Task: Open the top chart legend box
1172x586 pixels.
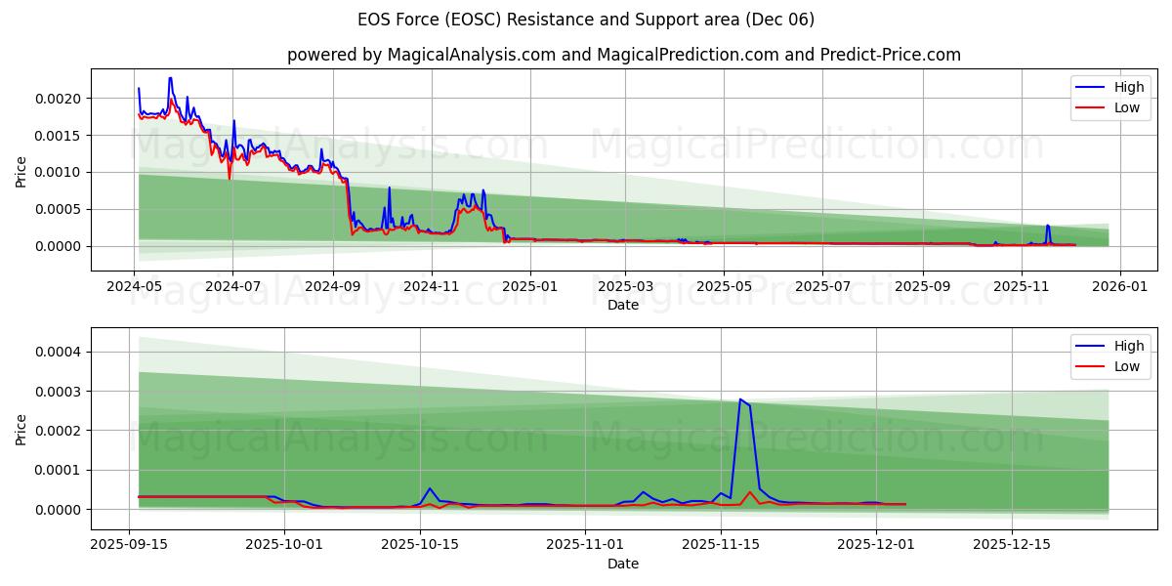Action: coord(1112,96)
